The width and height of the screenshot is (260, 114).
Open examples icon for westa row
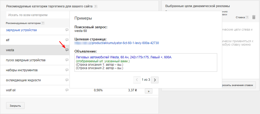(x=67, y=50)
